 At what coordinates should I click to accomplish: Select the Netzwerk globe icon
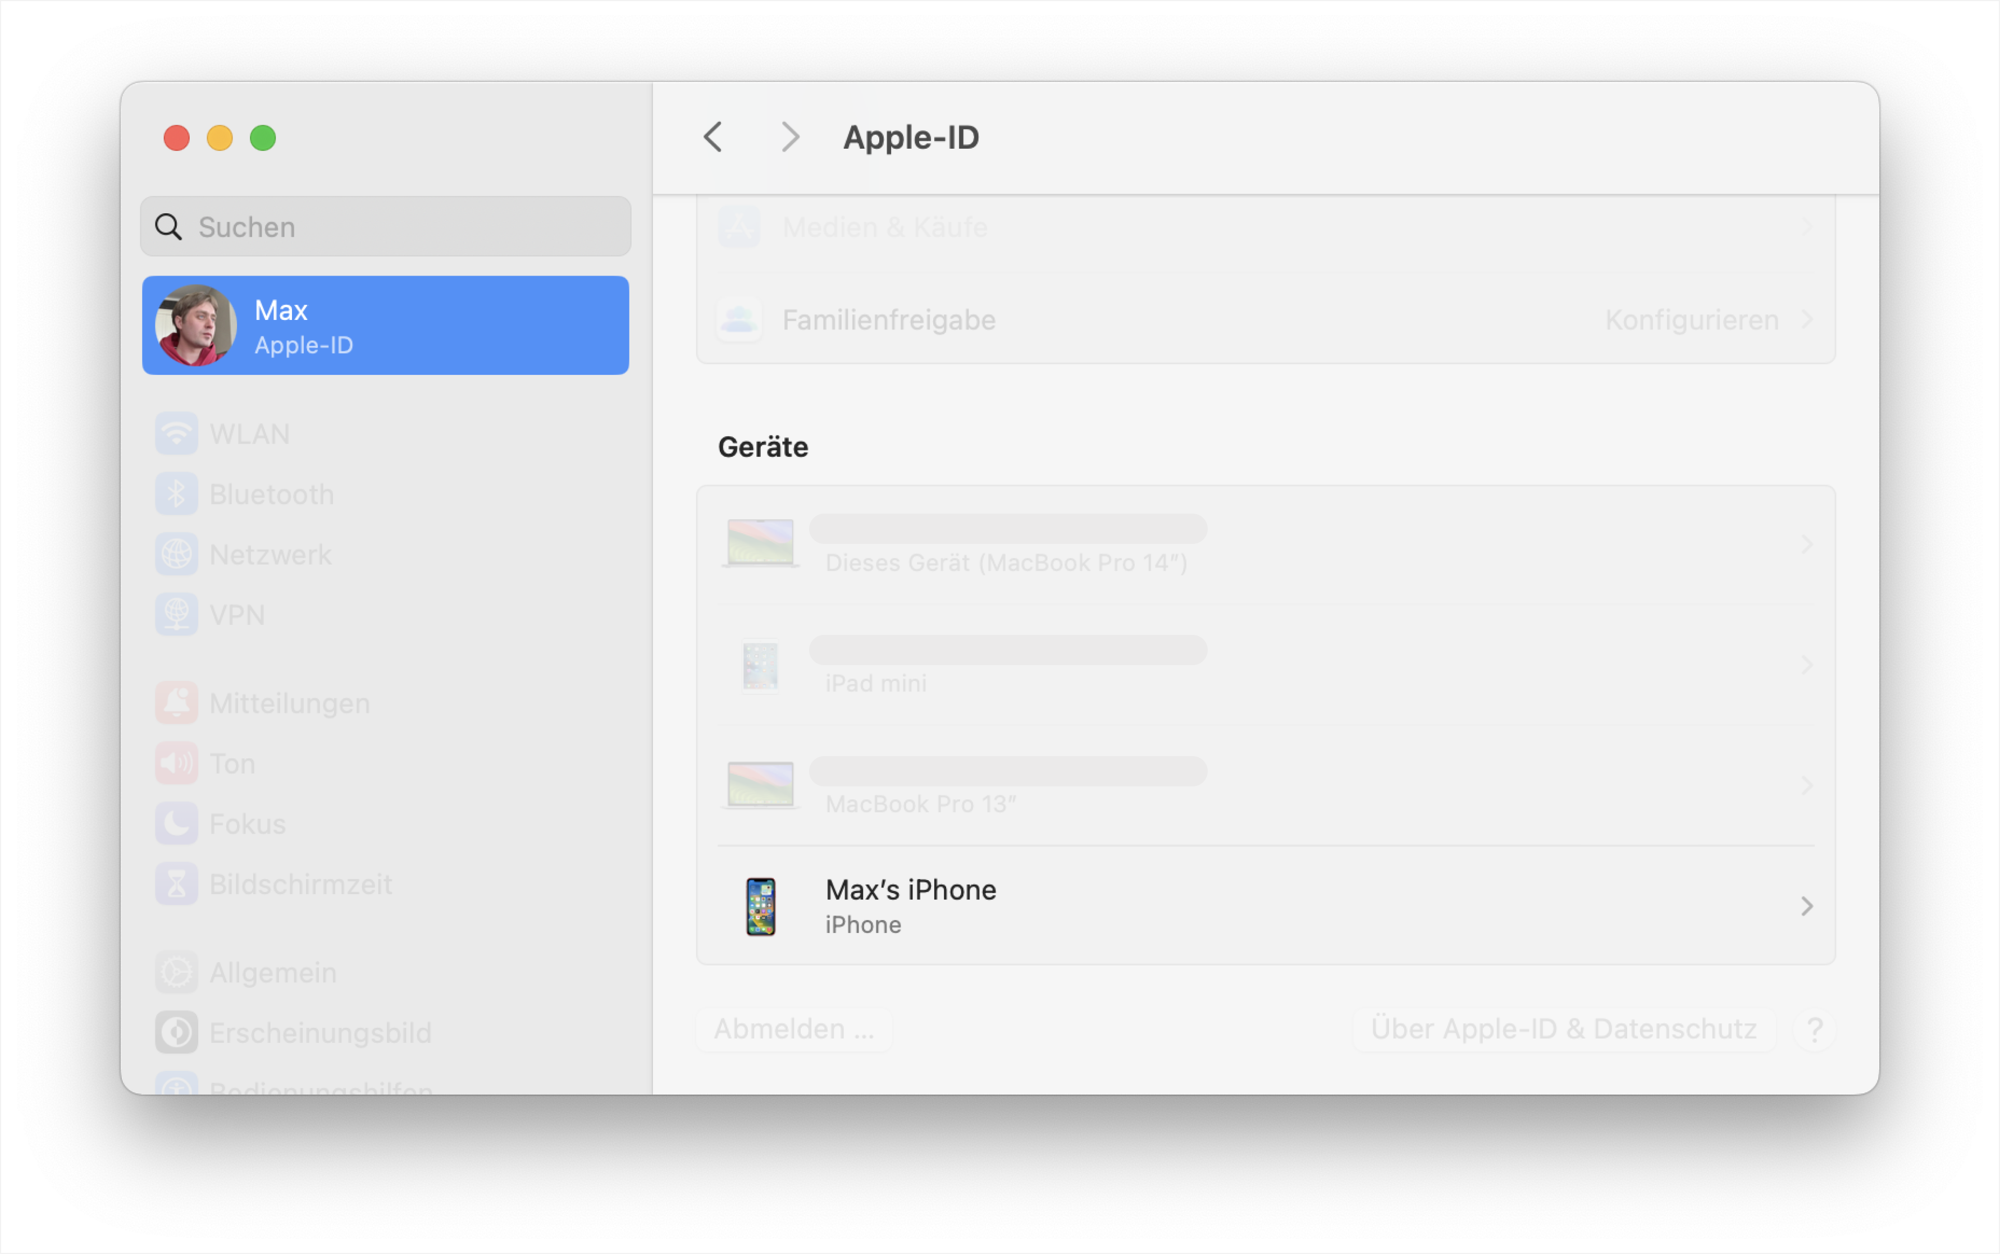click(176, 555)
